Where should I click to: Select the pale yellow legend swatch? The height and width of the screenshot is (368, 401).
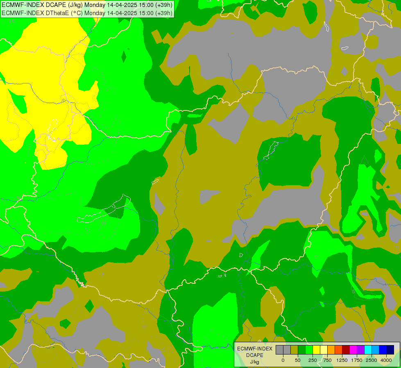(324, 350)
